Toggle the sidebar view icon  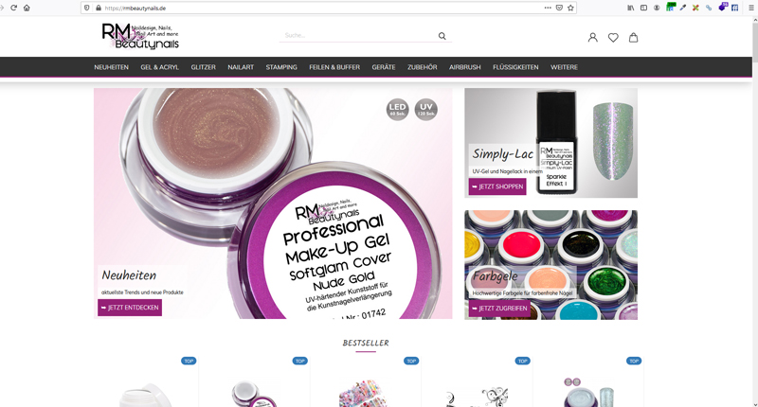[644, 8]
